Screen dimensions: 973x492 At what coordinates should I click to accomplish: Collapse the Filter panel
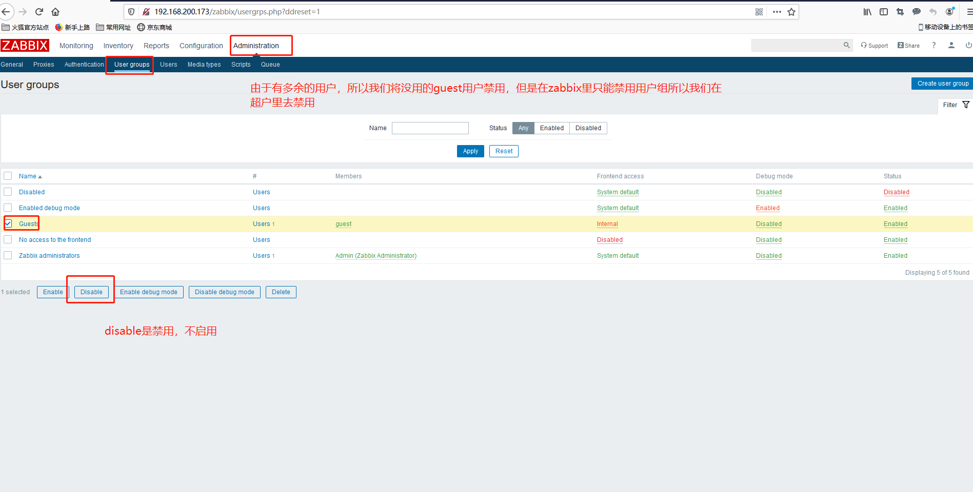point(956,105)
